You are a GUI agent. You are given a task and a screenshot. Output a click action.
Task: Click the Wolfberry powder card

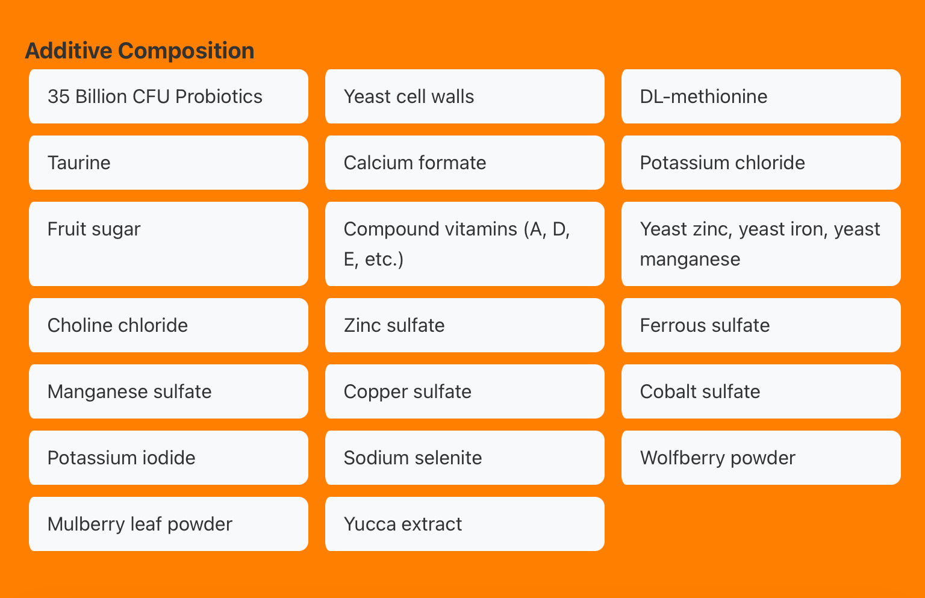click(761, 458)
